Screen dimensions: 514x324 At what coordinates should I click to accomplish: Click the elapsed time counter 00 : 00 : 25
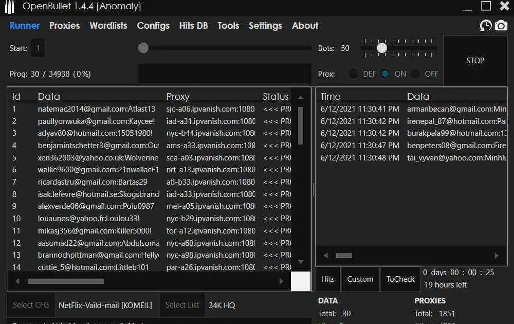tap(472, 273)
